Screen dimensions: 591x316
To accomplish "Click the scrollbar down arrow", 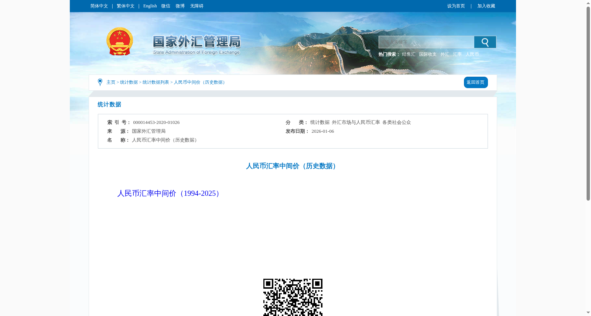I will pos(588,313).
